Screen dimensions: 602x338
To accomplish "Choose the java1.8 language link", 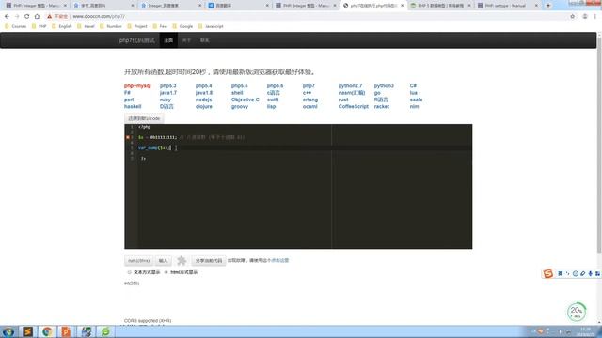I will [204, 93].
